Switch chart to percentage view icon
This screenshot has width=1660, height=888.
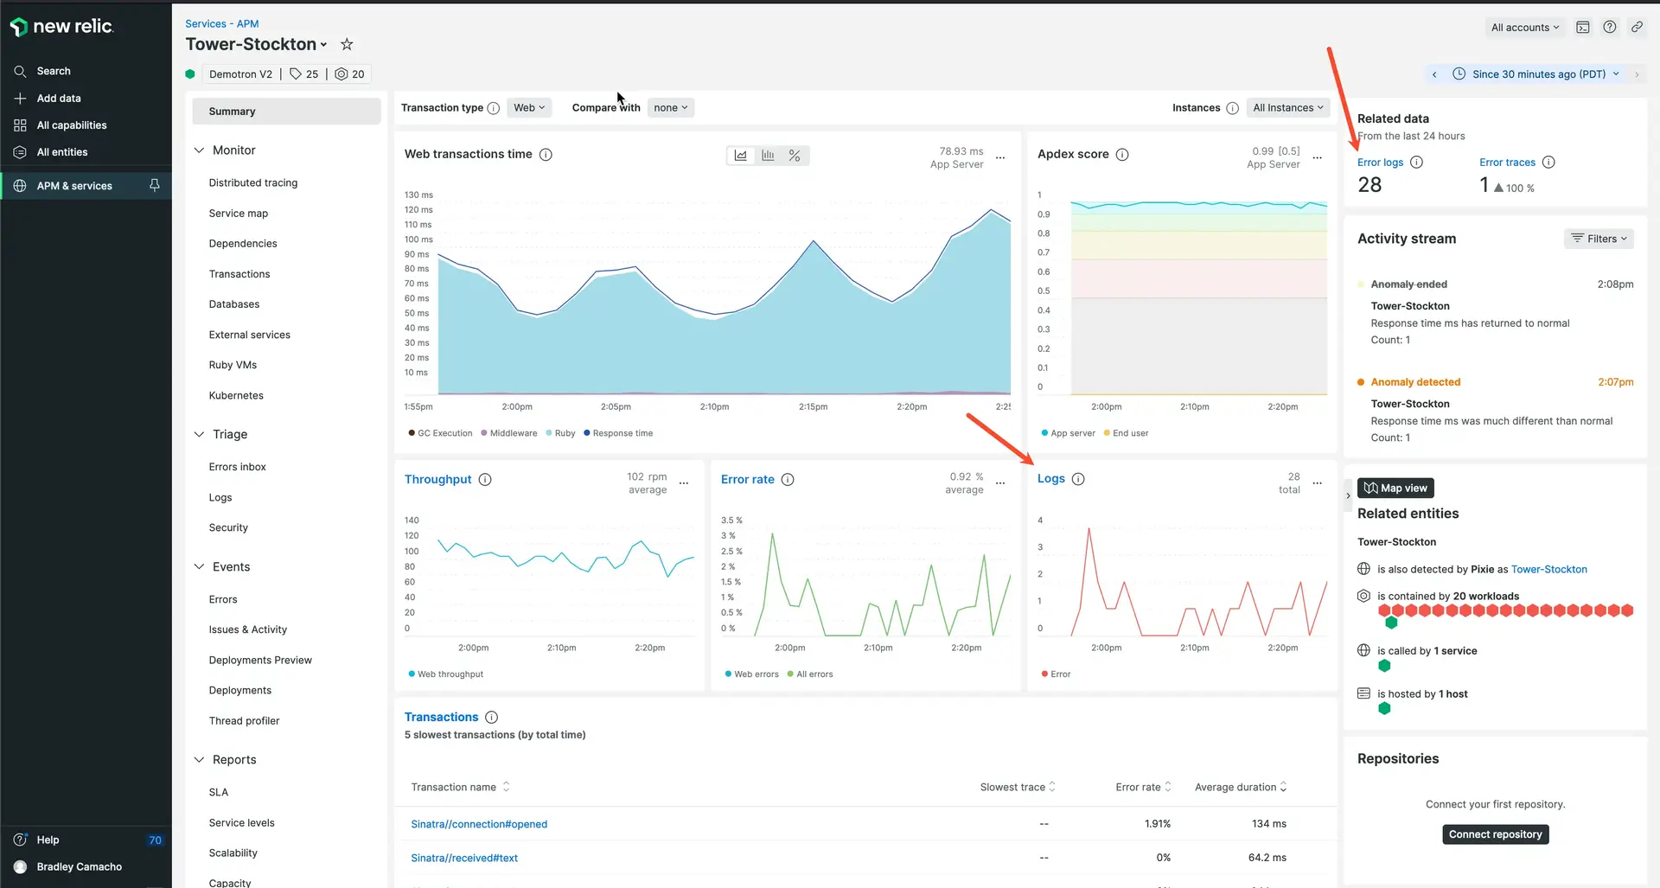[795, 156]
